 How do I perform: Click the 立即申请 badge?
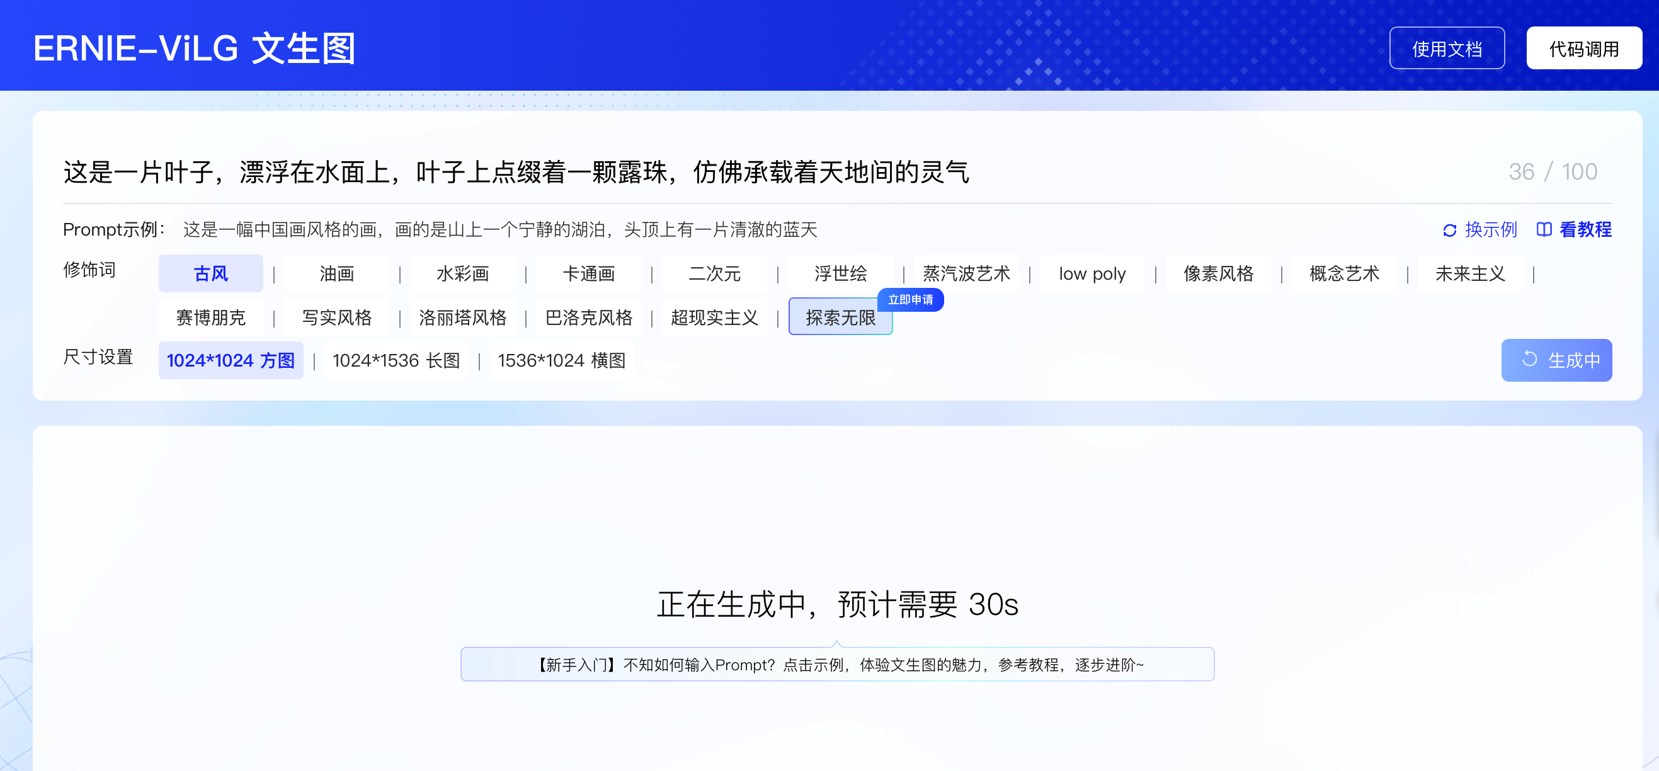(910, 299)
